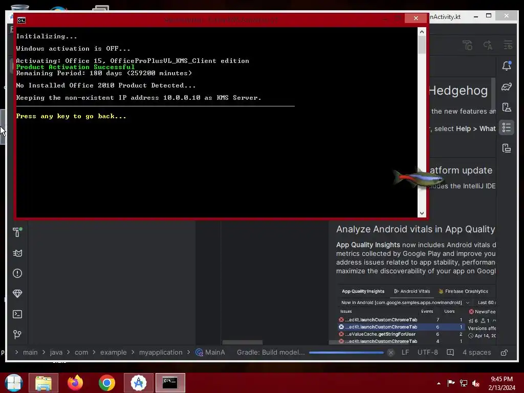Open Problems exclamation icon in left sidebar

[17, 273]
